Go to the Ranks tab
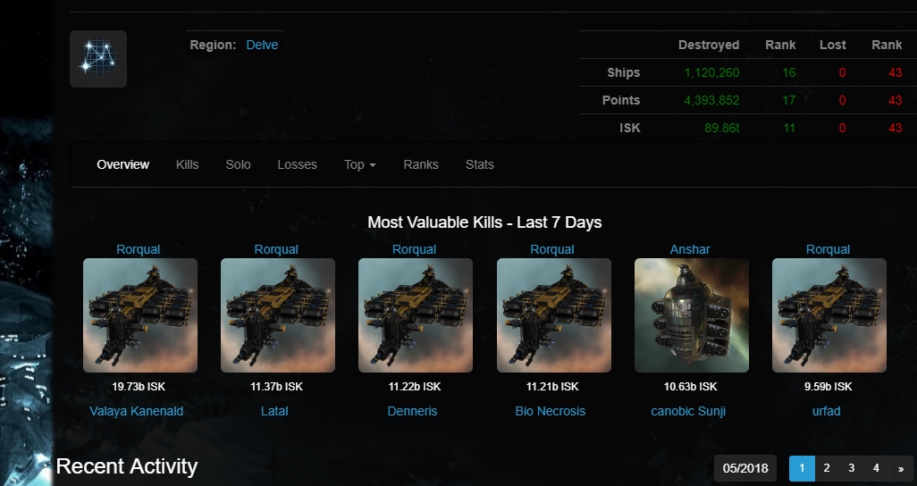The image size is (917, 486). pyautogui.click(x=420, y=164)
